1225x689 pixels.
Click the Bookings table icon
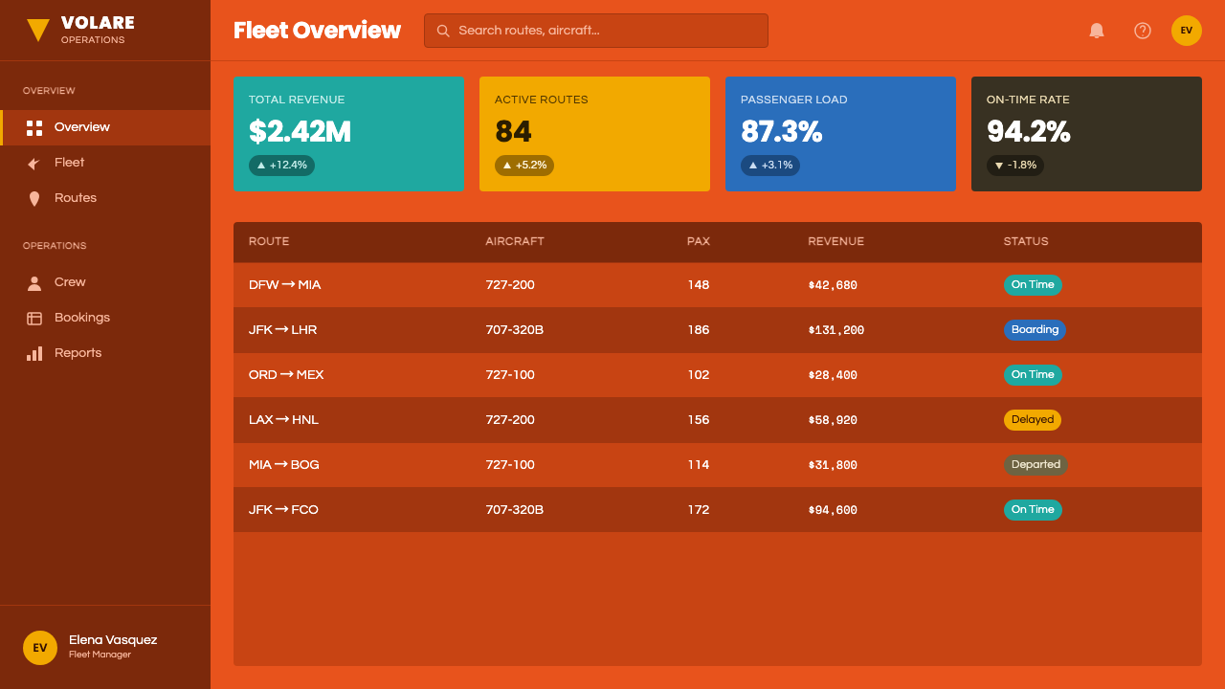[34, 319]
